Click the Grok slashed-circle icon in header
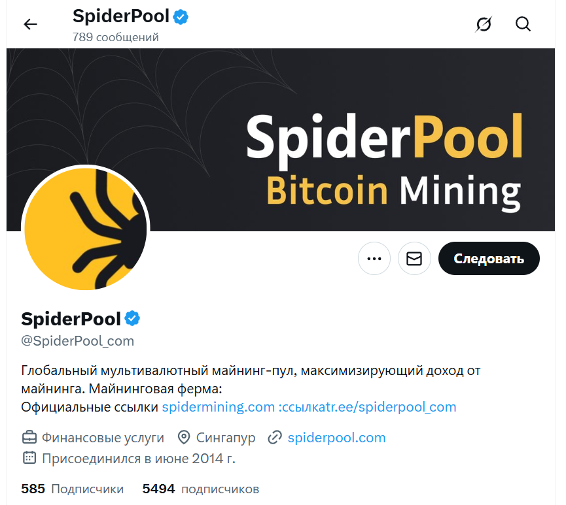This screenshot has width=566, height=505. pyautogui.click(x=484, y=25)
